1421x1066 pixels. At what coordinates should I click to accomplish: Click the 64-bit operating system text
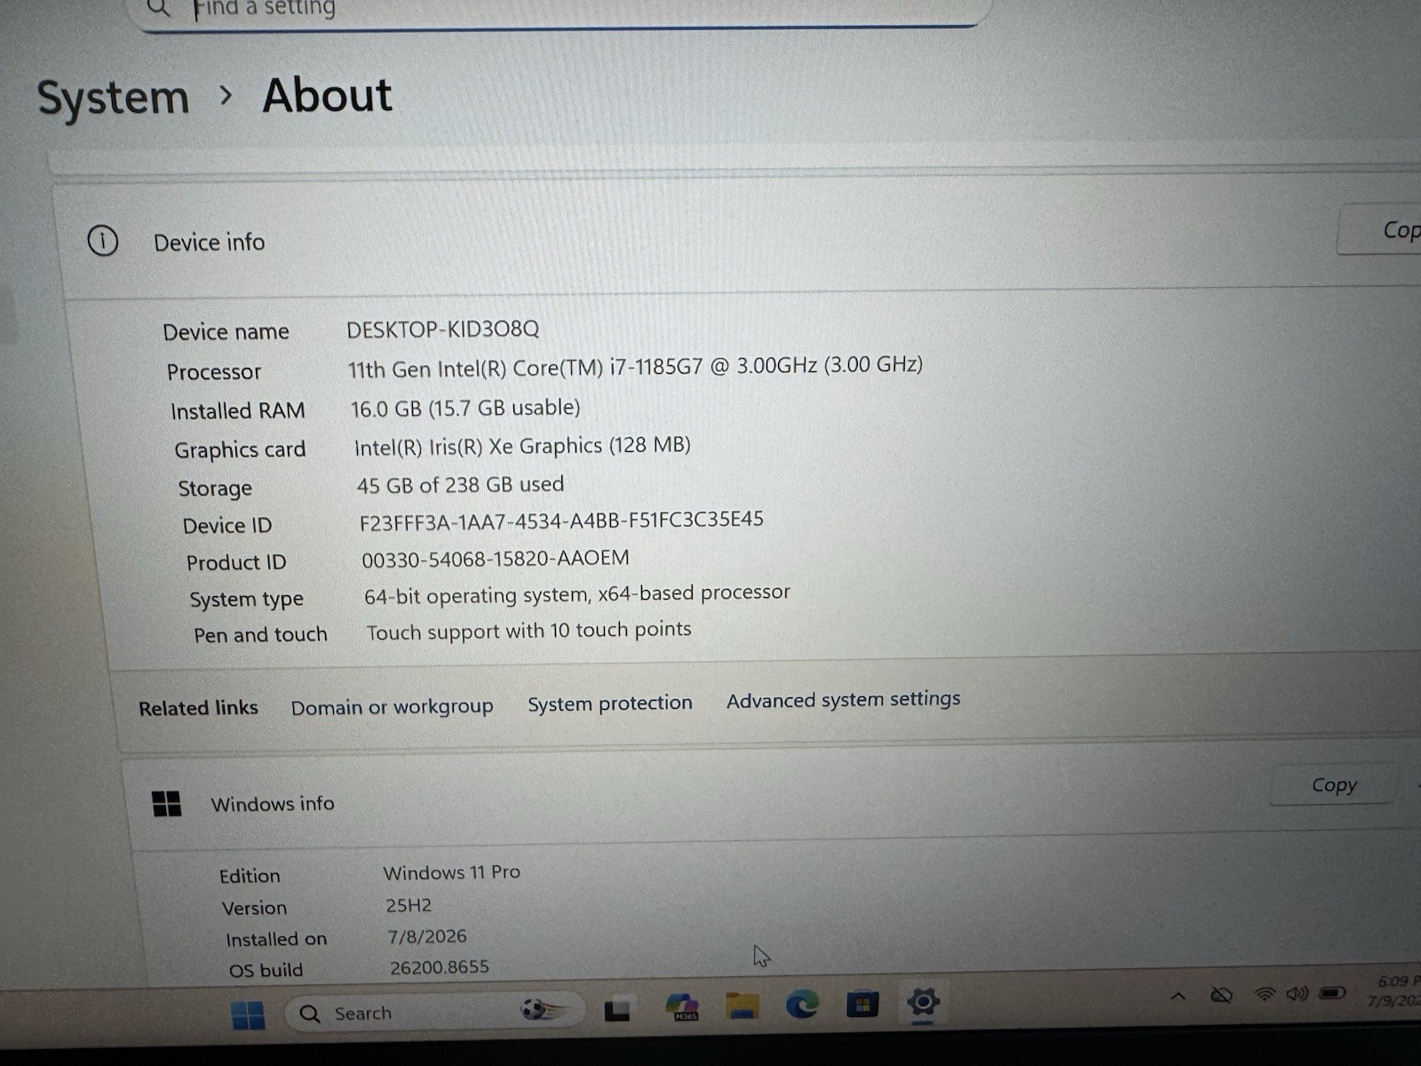577,594
